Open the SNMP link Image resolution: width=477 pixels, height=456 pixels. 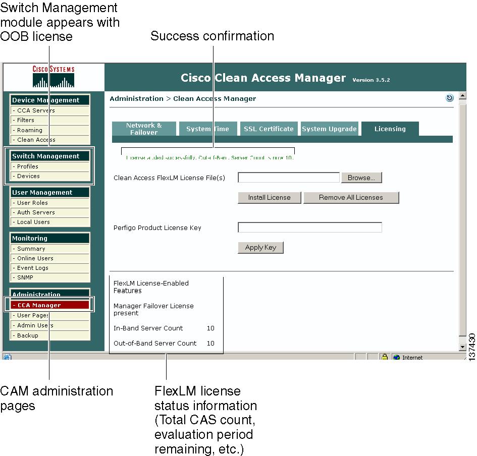[x=50, y=277]
